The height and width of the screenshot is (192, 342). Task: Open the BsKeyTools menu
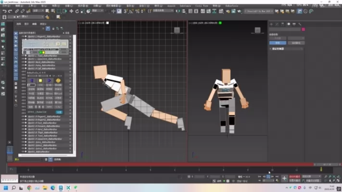coord(232,6)
